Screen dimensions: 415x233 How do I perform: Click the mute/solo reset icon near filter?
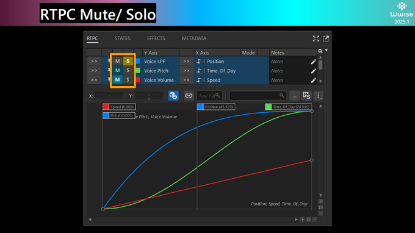(306, 96)
